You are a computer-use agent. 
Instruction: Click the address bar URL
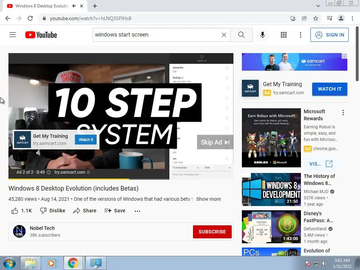tap(90, 18)
